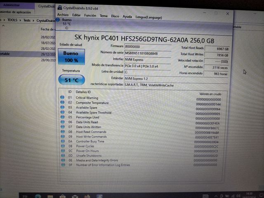
Task: Click the Total Host Reads 6967 GB value
Action: [x=217, y=49]
